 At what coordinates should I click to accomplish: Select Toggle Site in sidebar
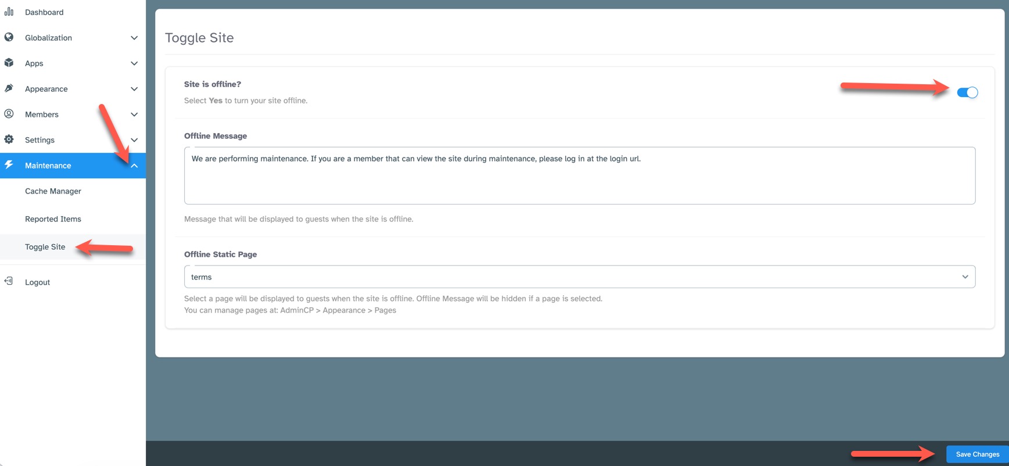(x=45, y=247)
